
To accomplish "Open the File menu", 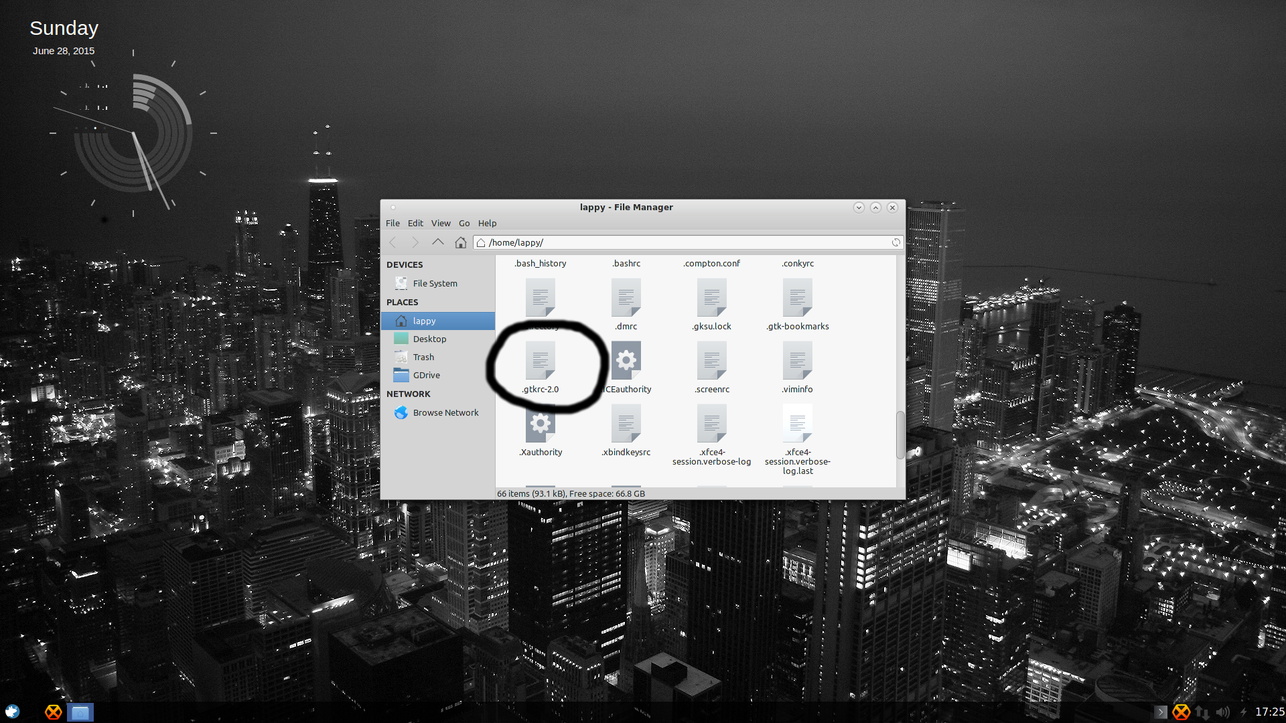I will point(392,223).
